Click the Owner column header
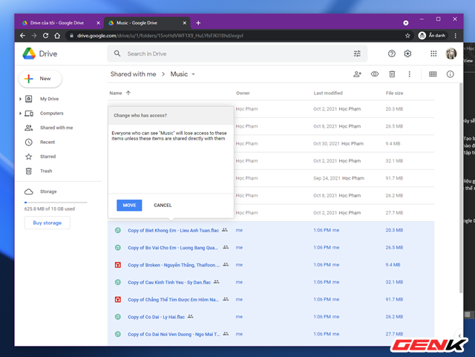The width and height of the screenshot is (475, 357). click(x=243, y=93)
